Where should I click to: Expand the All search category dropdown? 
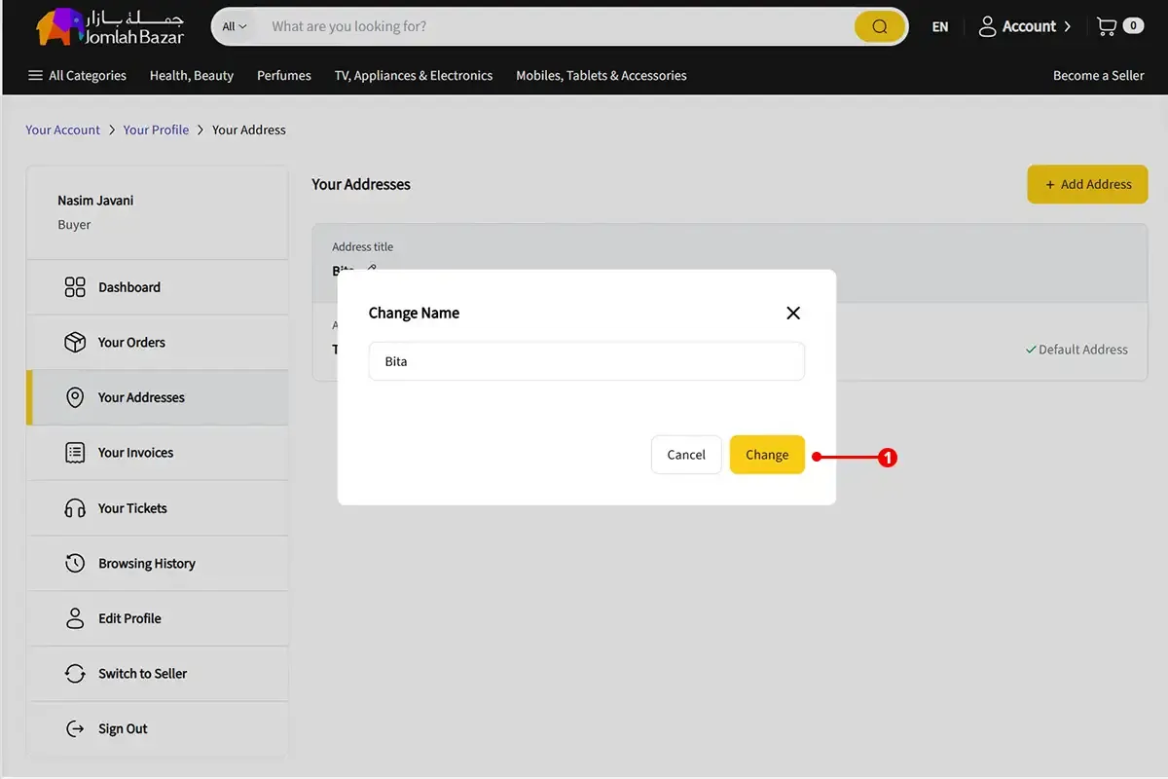pyautogui.click(x=235, y=27)
